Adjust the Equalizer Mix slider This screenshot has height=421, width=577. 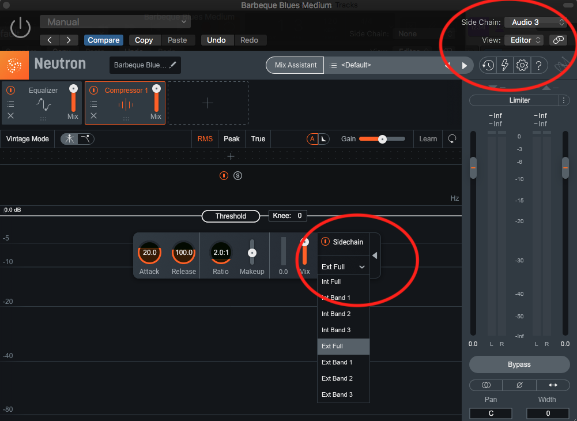[x=73, y=99]
